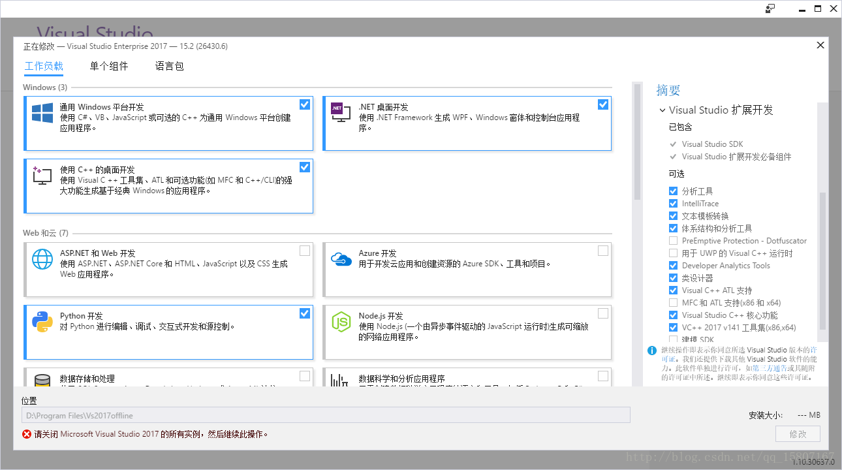Check 用于 UWP 的 Visual C++ 运行时
Image resolution: width=842 pixels, height=470 pixels.
(673, 253)
